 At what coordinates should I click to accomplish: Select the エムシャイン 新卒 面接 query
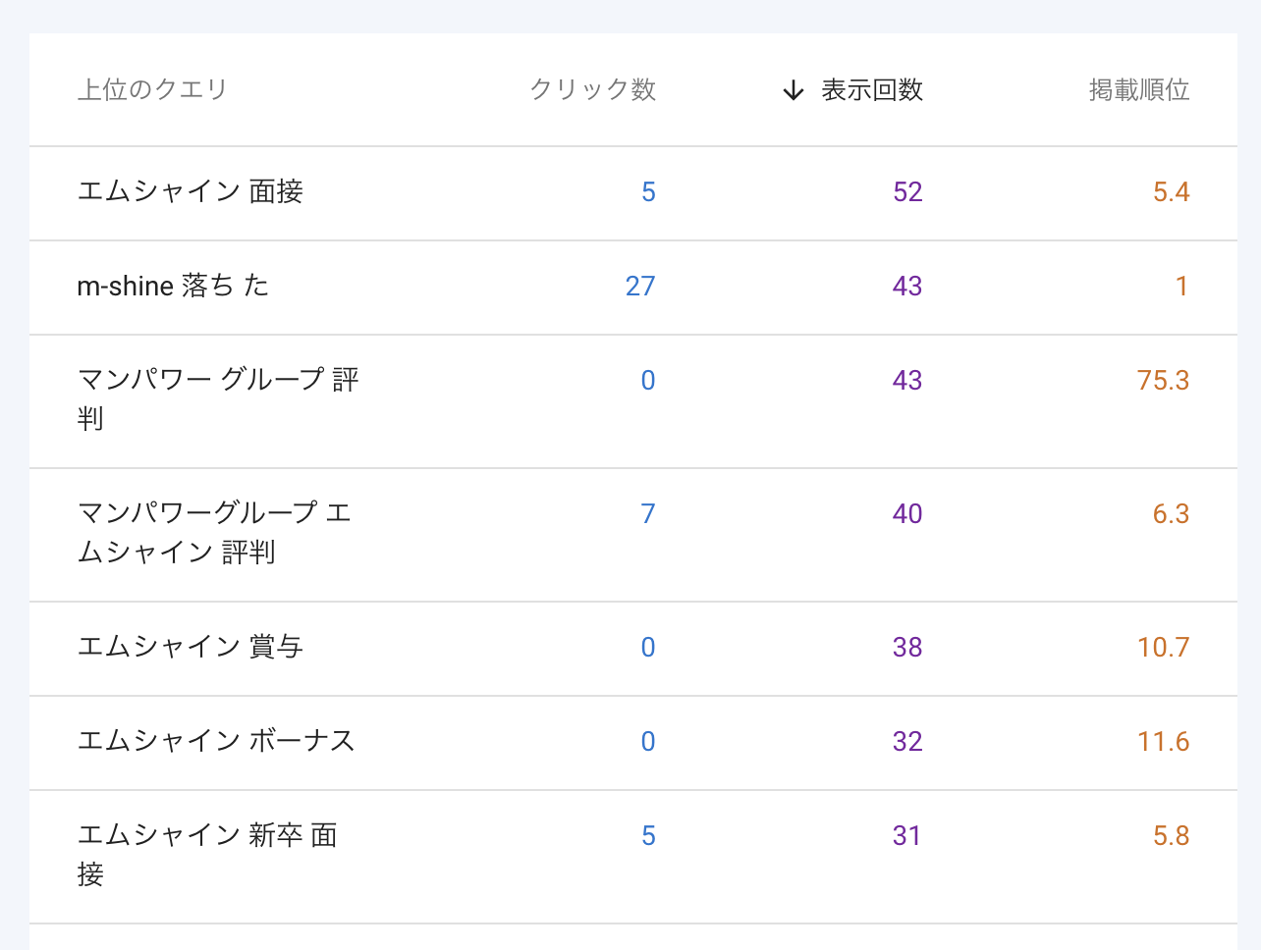point(207,855)
